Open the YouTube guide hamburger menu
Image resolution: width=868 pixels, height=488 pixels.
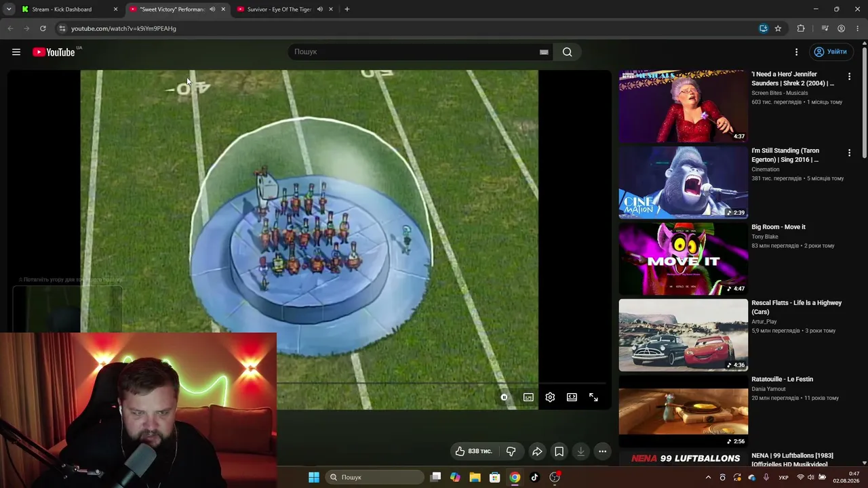point(16,52)
